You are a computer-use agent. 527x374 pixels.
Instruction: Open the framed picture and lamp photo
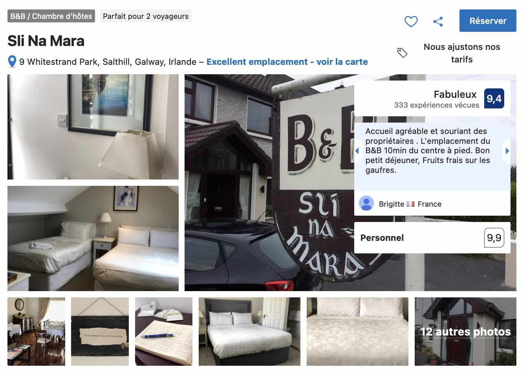point(93,127)
